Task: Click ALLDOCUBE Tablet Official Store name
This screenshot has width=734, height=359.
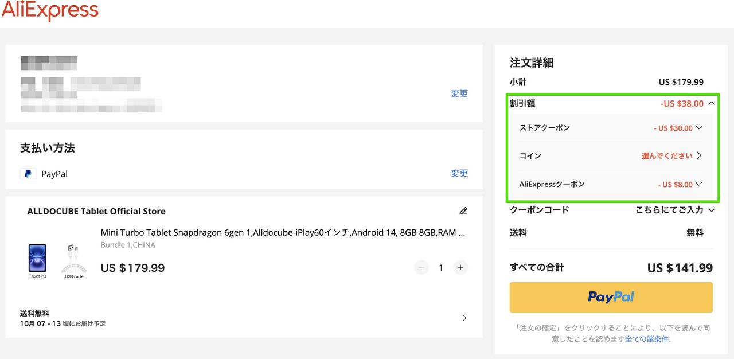Action: [x=96, y=211]
